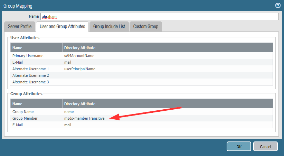
Task: Click the help question mark icon
Action: [x=277, y=6]
